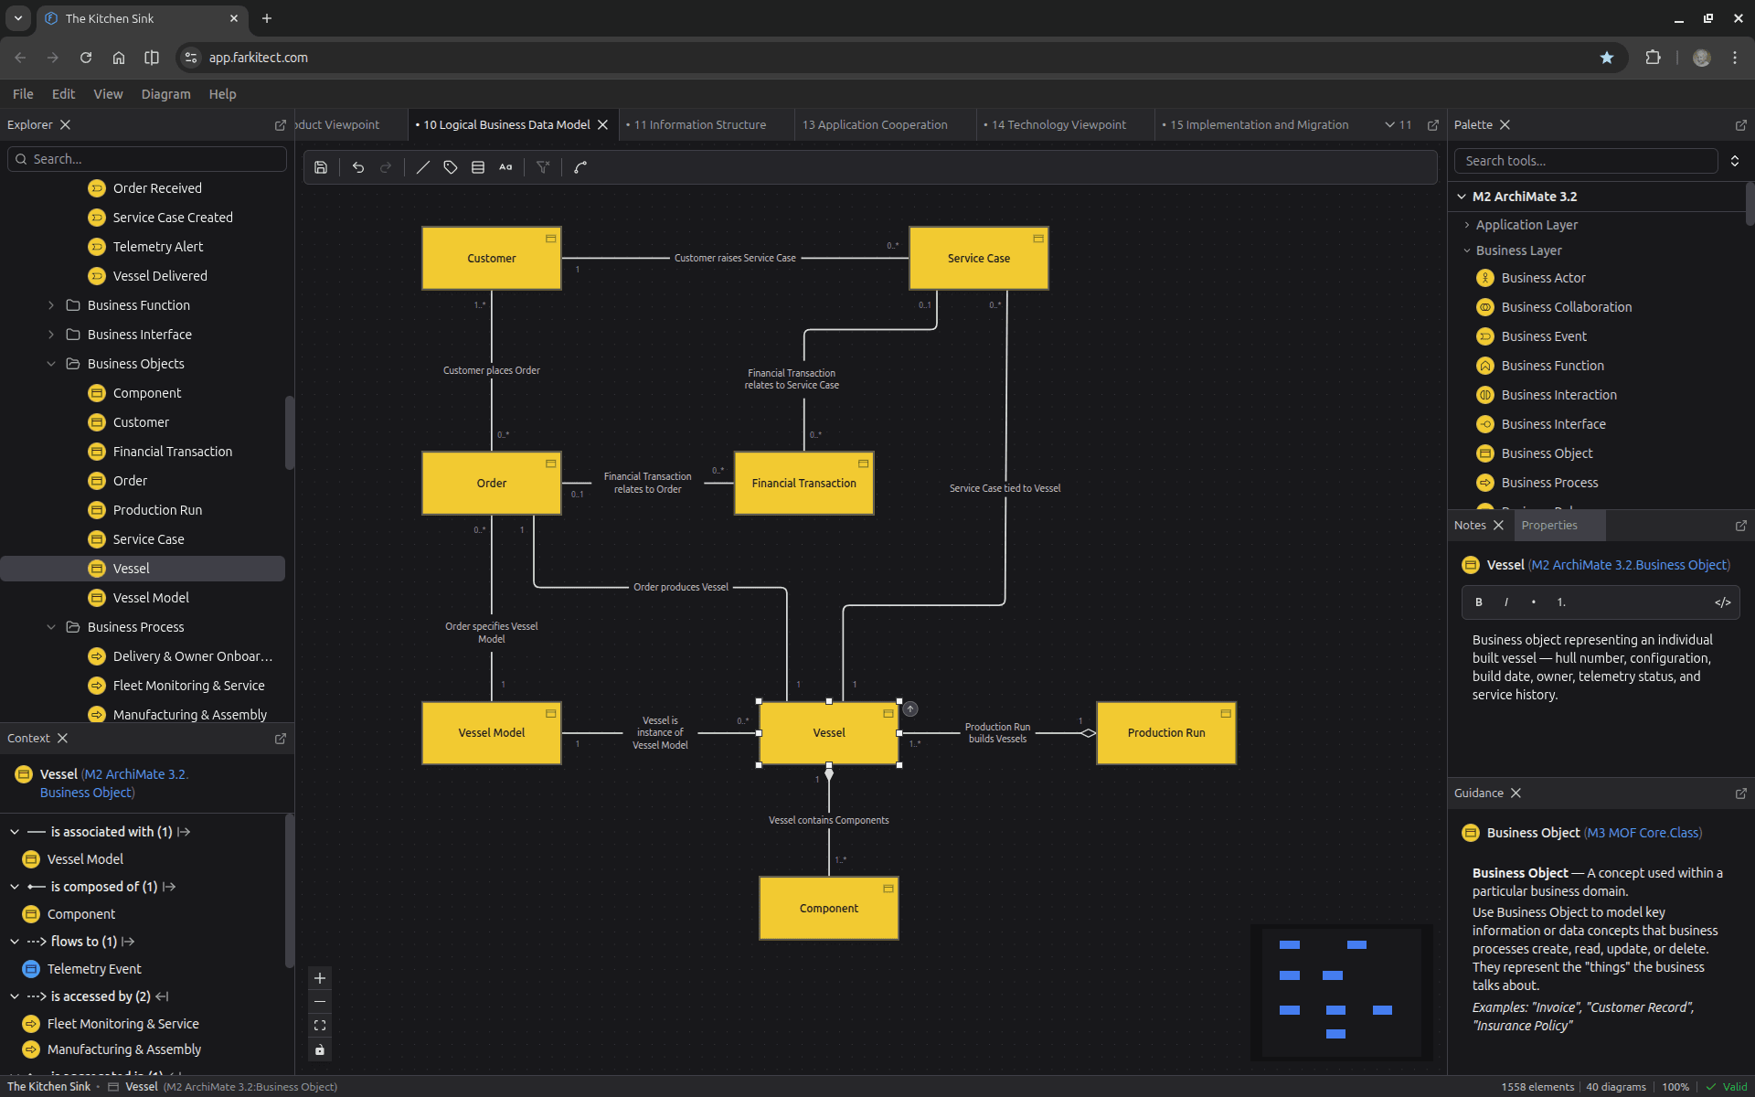Pop out the Explorer panel
Screen dimensions: 1755x1097
pos(281,125)
